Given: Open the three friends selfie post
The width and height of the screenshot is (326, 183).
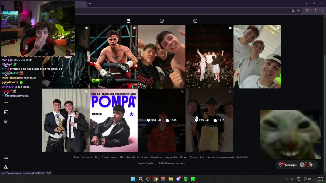Looking at the screenshot, I should point(162,57).
